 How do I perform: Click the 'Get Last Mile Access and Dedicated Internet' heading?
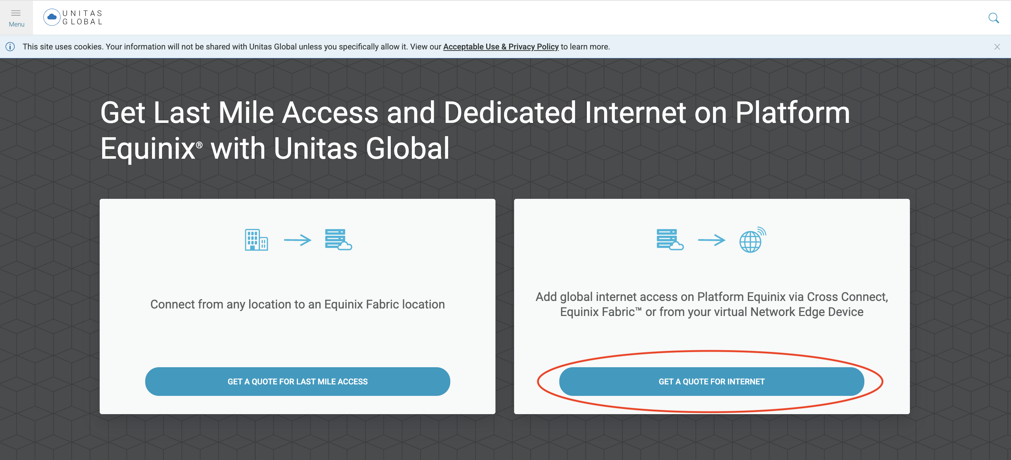point(475,130)
